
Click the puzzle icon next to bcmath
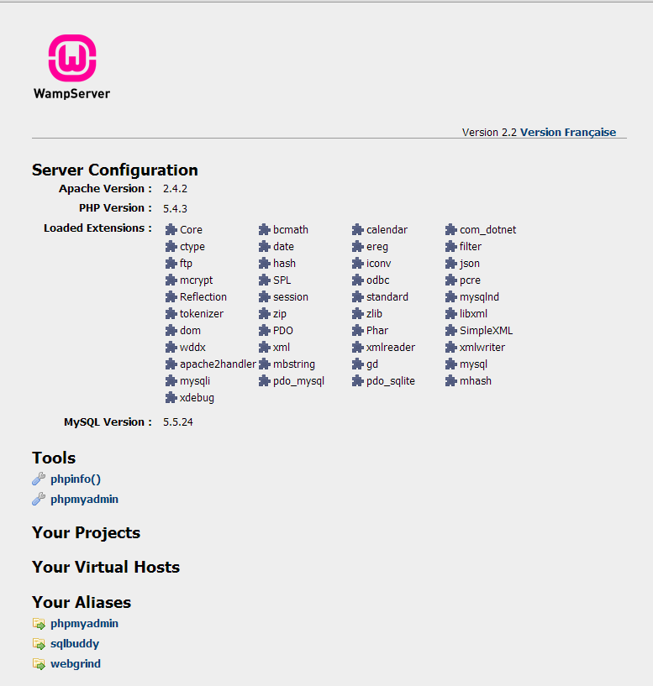click(264, 230)
